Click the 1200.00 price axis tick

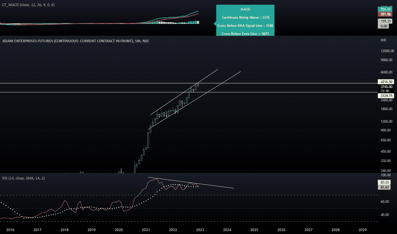point(386,121)
